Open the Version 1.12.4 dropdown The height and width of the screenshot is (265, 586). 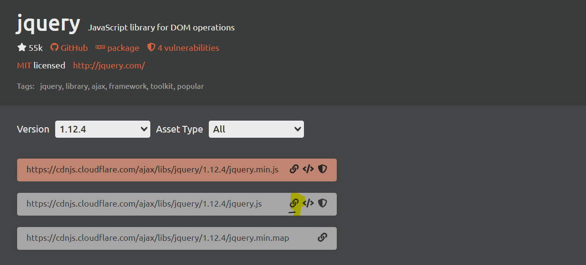point(103,129)
